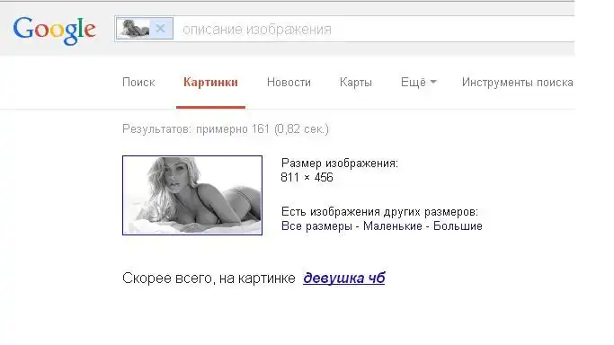
Task: Click the results count text 'примерно 161'
Action: (x=233, y=129)
